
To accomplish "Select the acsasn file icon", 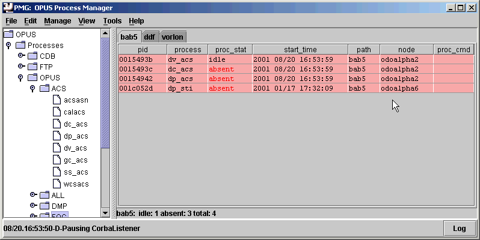I will 57,100.
